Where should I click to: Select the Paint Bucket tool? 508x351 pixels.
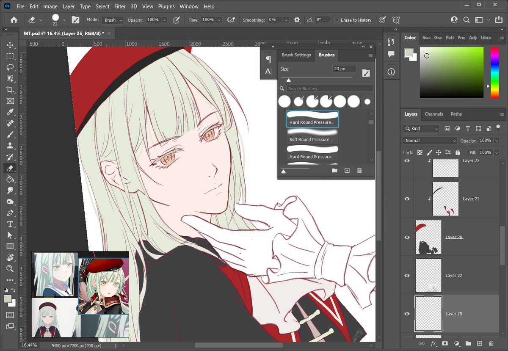coord(10,179)
